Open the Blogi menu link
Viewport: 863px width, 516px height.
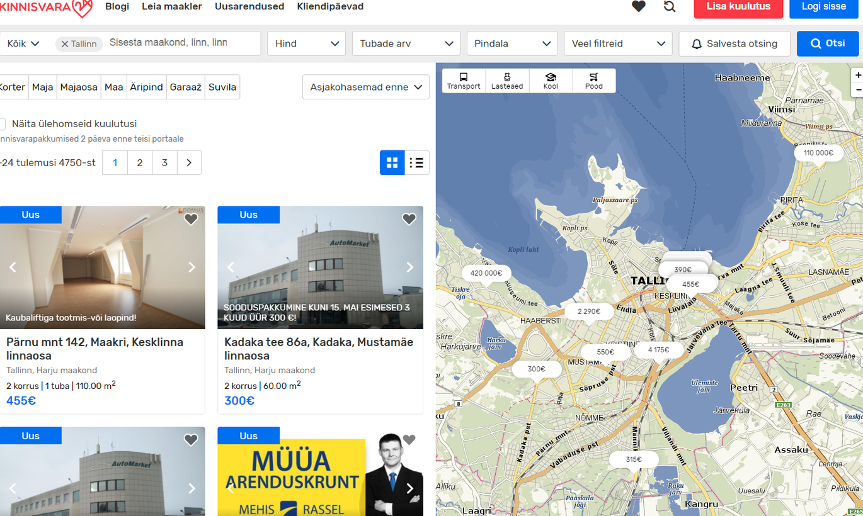pyautogui.click(x=117, y=6)
